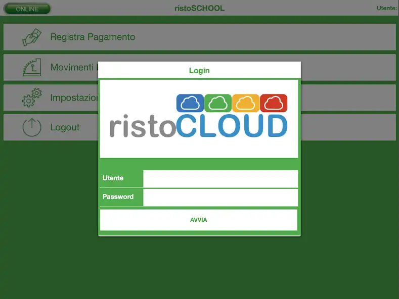The image size is (399, 299).
Task: Click the ristoCLOUD logo text
Action: coord(199,126)
